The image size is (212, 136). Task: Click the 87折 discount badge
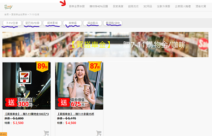click(95, 66)
